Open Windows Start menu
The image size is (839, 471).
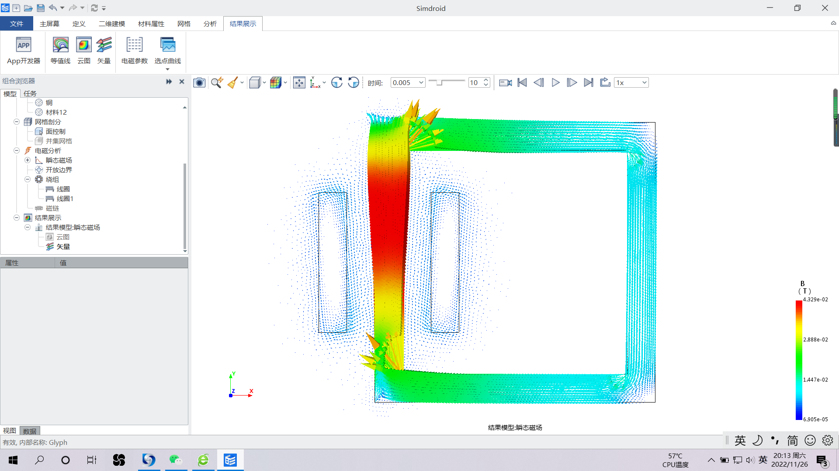13,460
